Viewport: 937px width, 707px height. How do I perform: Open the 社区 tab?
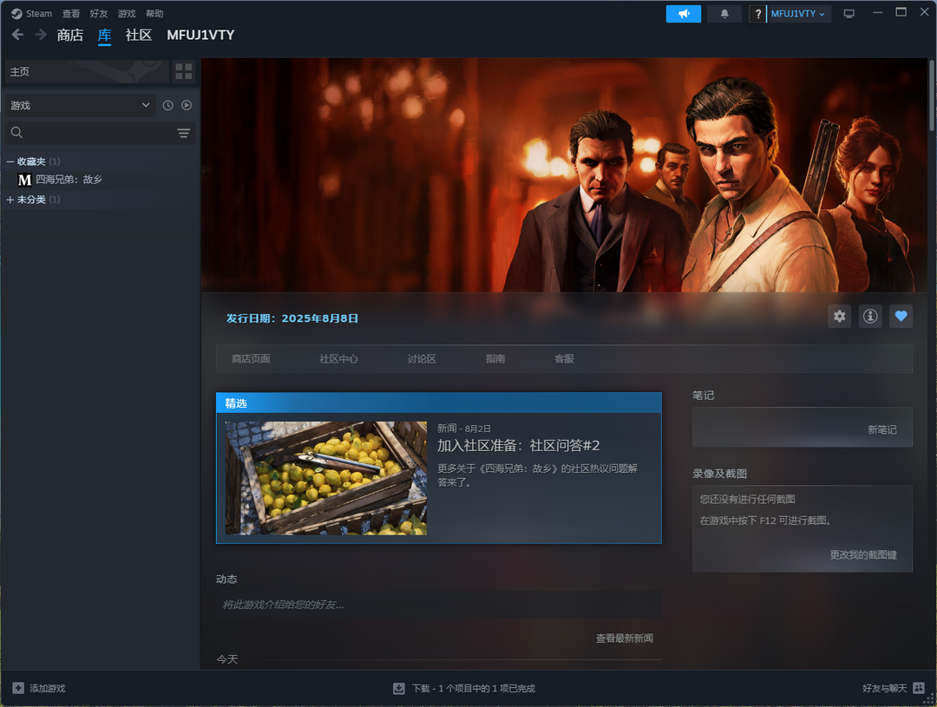tap(139, 36)
